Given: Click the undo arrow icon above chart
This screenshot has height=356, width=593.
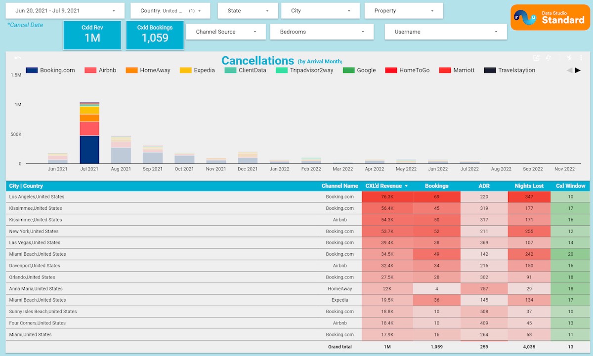Looking at the screenshot, I should [18, 58].
